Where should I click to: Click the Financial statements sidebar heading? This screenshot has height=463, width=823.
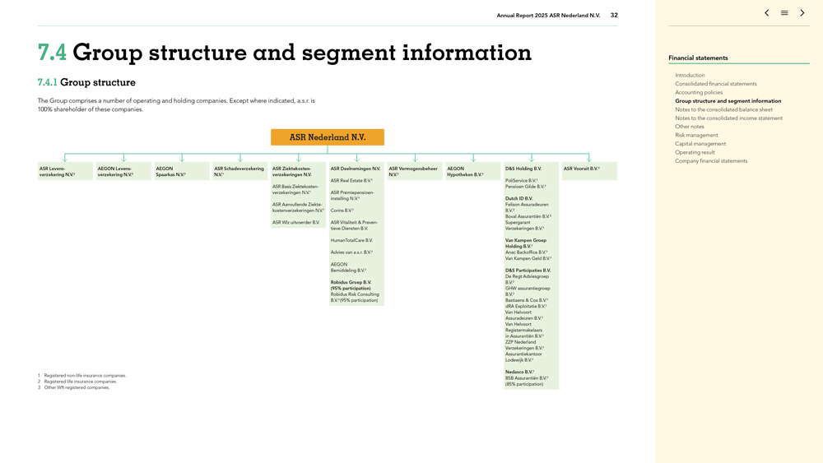pyautogui.click(x=698, y=58)
